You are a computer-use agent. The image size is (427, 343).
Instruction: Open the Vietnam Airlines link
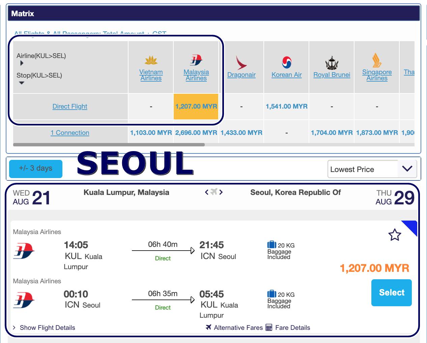click(x=151, y=75)
